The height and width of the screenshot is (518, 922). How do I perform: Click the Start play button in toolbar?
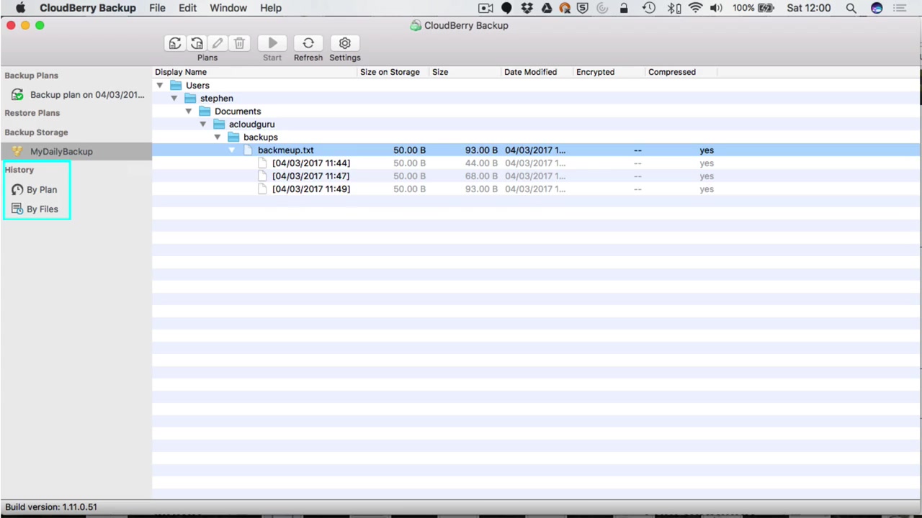coord(272,43)
